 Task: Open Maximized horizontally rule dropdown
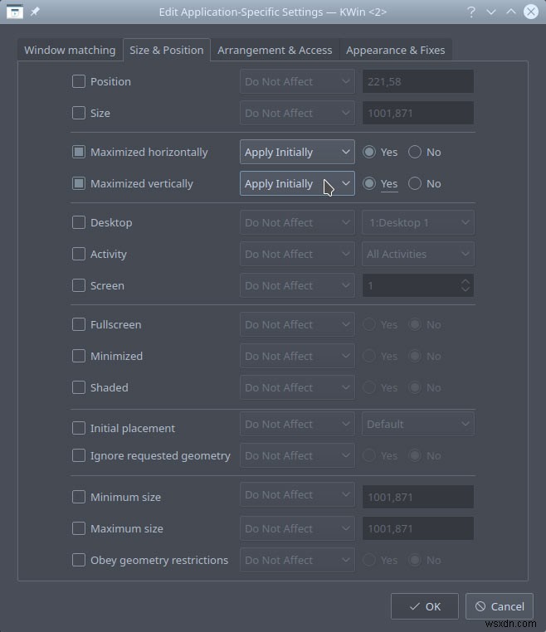coord(297,152)
